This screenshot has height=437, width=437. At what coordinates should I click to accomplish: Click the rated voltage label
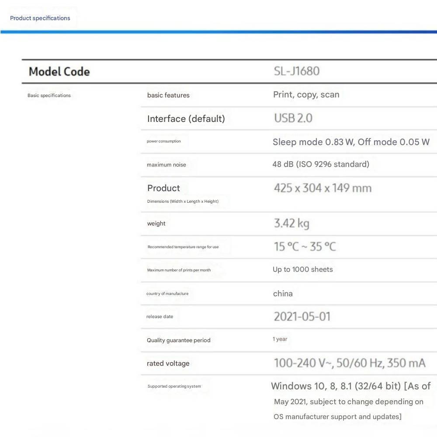[168, 364]
